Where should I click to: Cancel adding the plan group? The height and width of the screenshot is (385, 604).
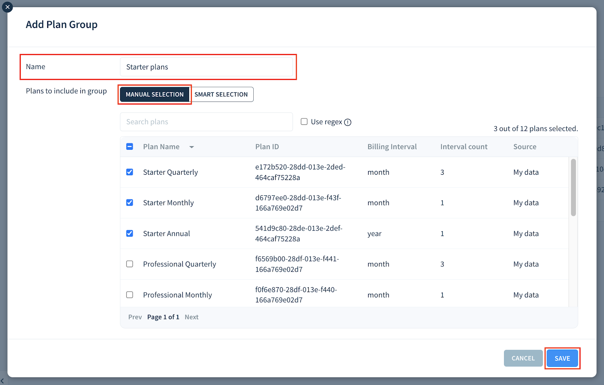(523, 358)
